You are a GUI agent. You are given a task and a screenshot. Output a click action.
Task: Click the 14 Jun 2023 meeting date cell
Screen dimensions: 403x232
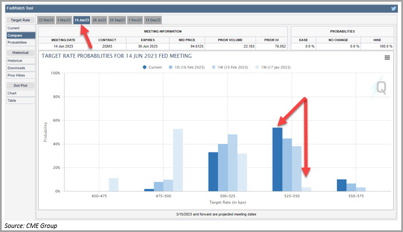[x=63, y=46]
